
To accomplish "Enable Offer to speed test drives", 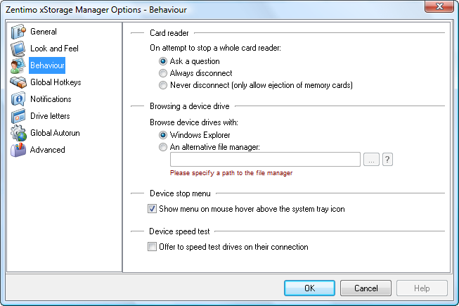I will [152, 247].
